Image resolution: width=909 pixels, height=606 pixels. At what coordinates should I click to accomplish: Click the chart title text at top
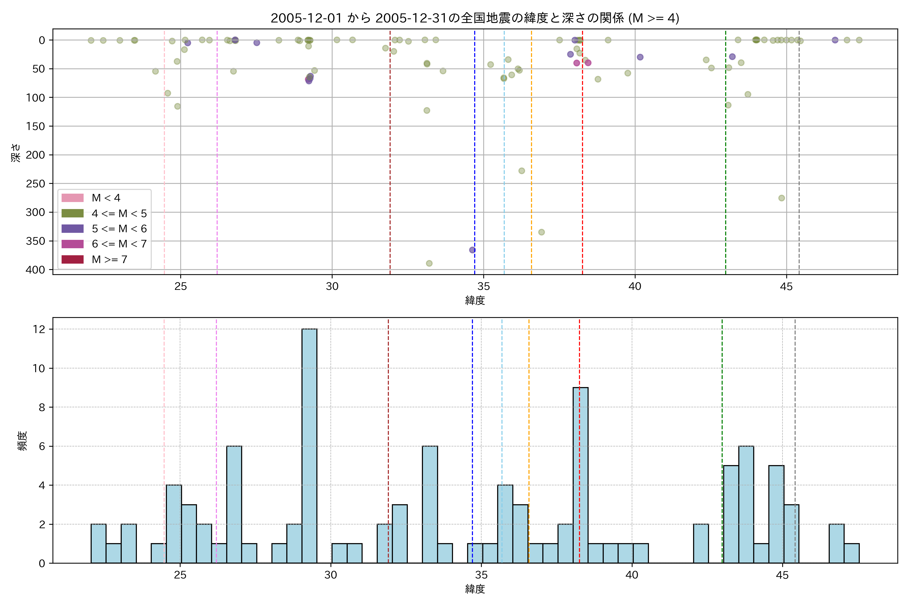[x=475, y=18]
